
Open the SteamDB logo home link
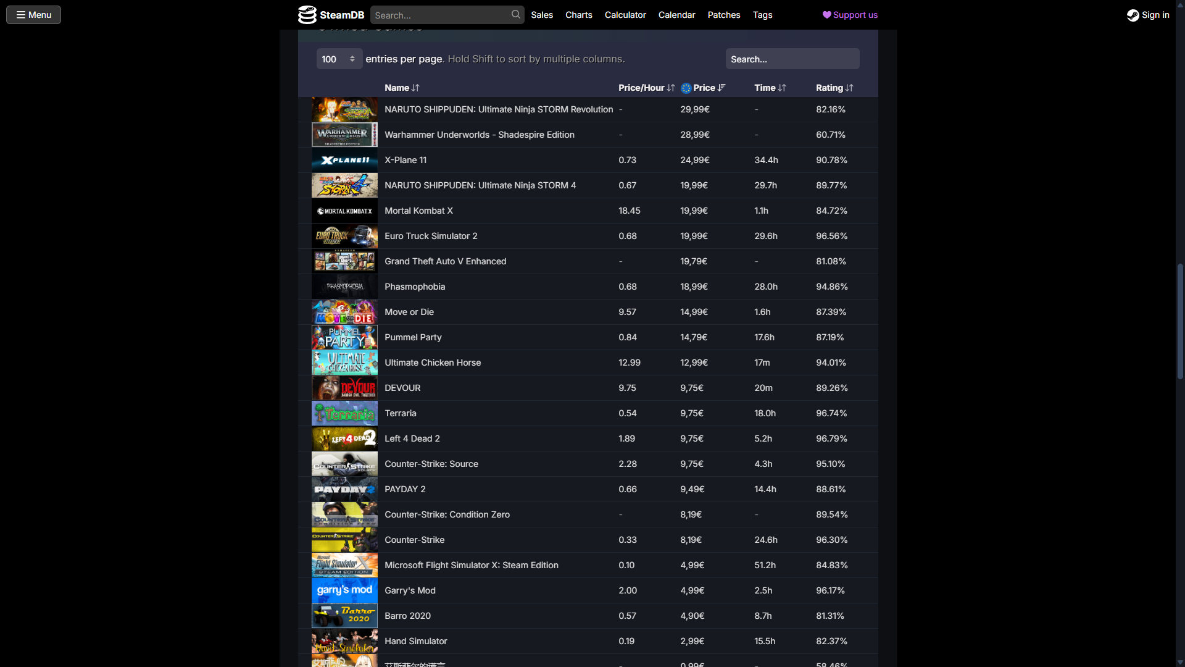click(331, 15)
